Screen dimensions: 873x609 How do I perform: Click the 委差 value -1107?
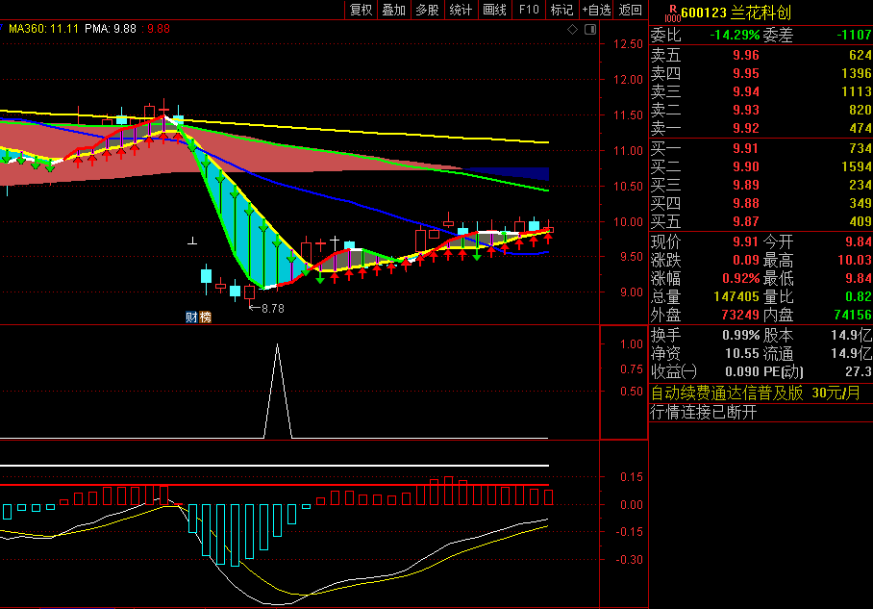pyautogui.click(x=854, y=35)
